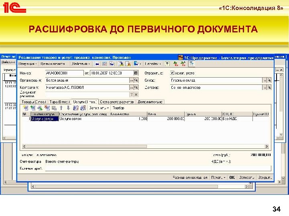Show accounting Дт/Кт postings icon
The height and width of the screenshot is (216, 289).
(x=176, y=64)
